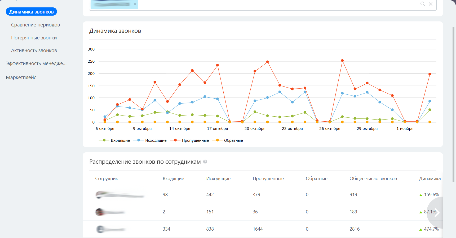Toggle the Пропущенные series in chart legend
This screenshot has width=456, height=238.
point(195,140)
